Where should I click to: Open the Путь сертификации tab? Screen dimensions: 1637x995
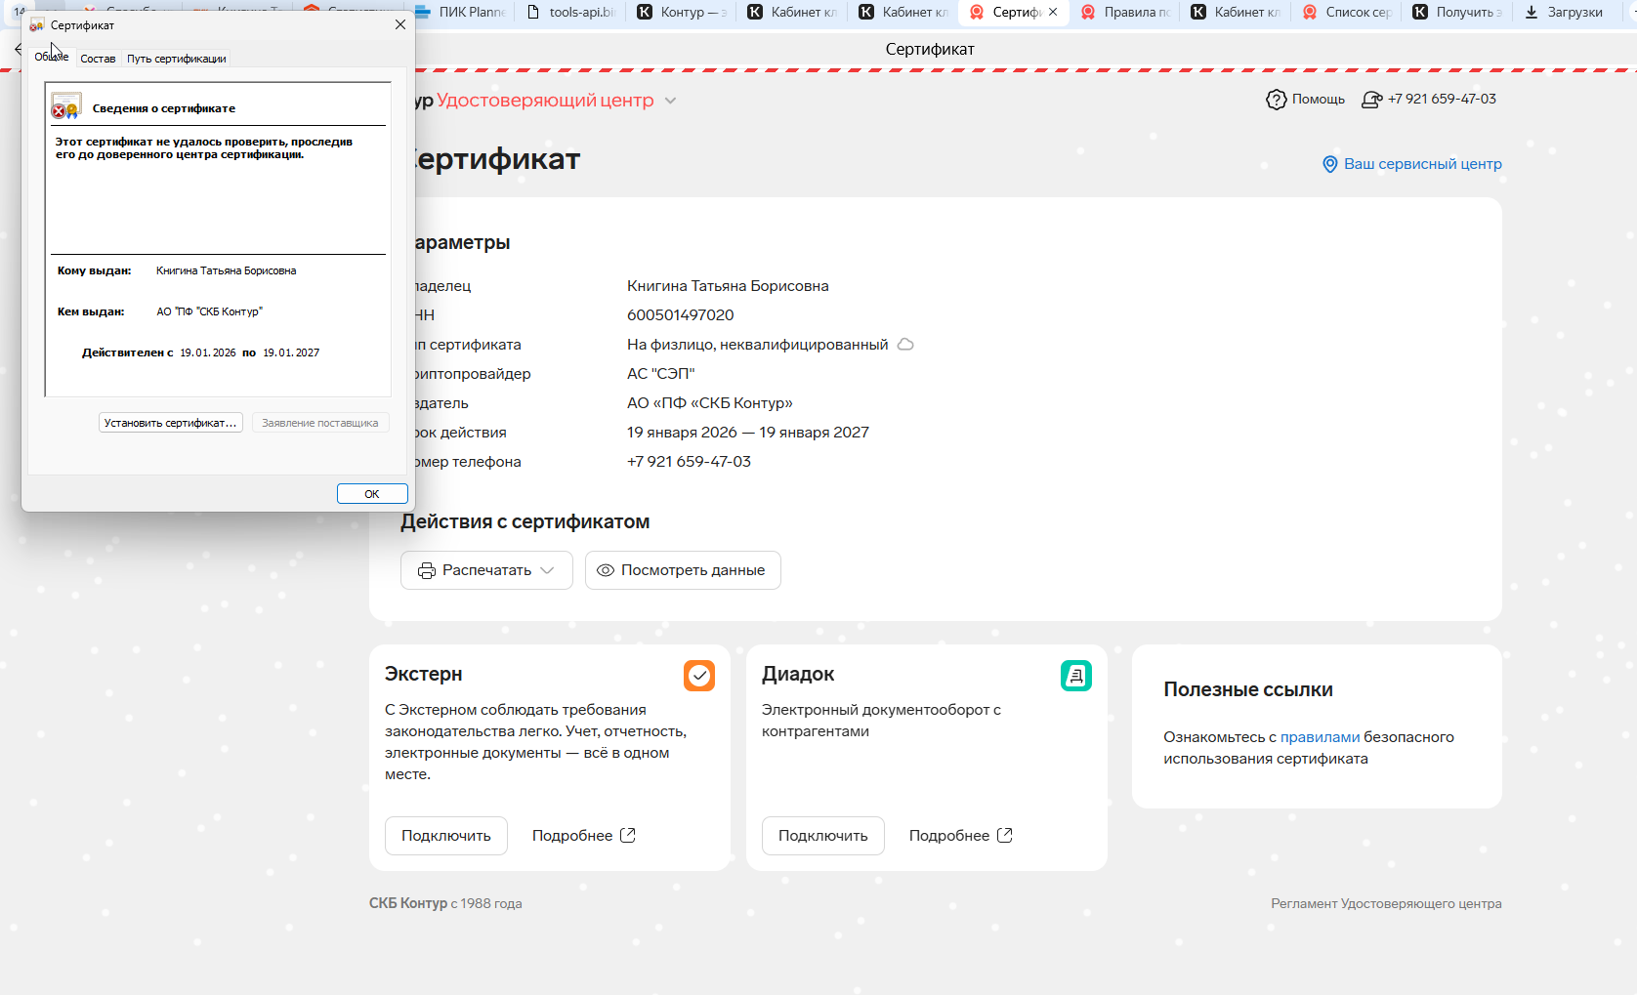pyautogui.click(x=177, y=59)
